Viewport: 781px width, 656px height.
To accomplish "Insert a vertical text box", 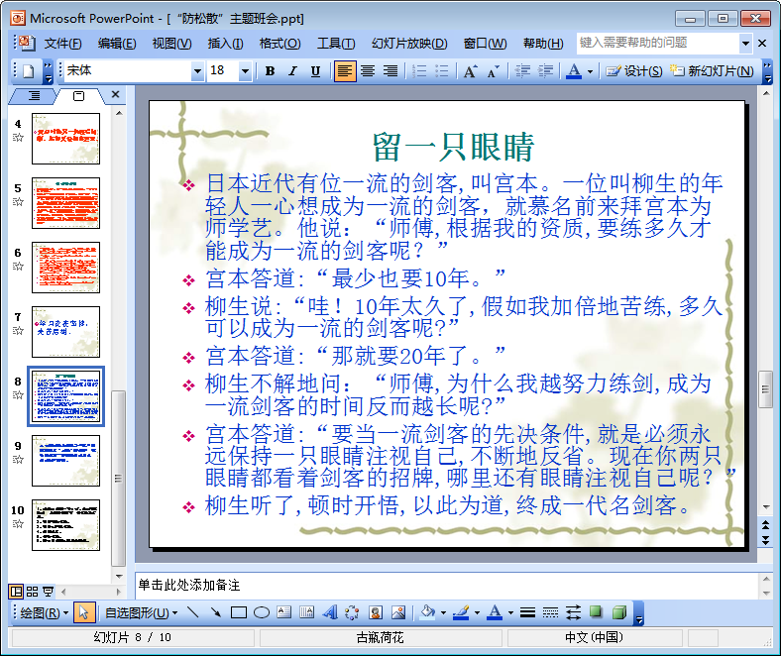I will pyautogui.click(x=307, y=613).
